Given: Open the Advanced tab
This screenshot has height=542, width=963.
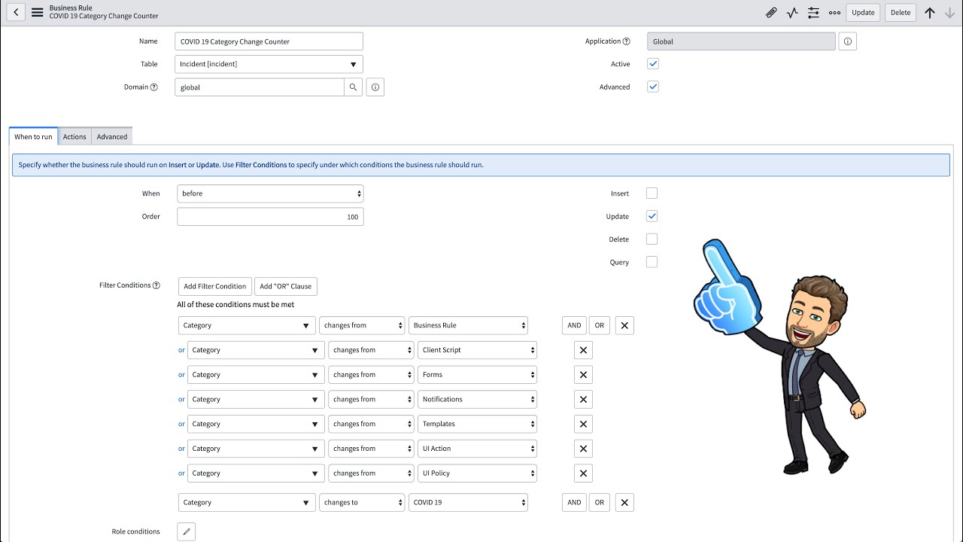Looking at the screenshot, I should coord(111,136).
